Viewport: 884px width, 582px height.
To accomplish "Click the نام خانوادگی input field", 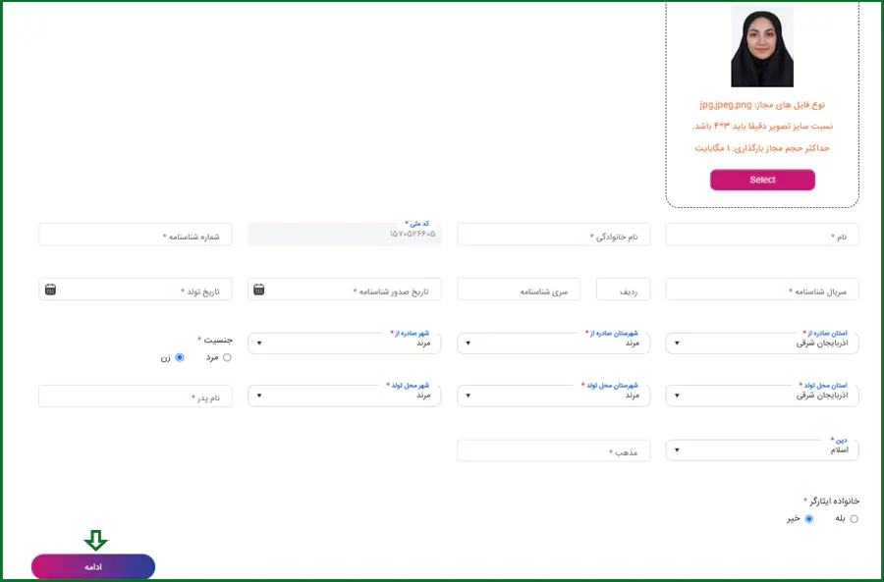I will [553, 236].
